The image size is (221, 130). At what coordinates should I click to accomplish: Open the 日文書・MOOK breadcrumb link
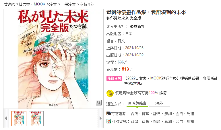coord(32,5)
